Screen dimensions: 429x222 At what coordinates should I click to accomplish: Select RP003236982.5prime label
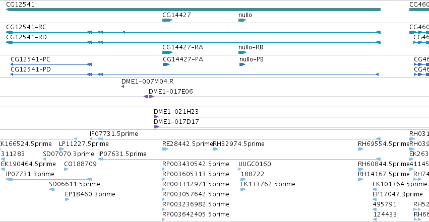196,204
